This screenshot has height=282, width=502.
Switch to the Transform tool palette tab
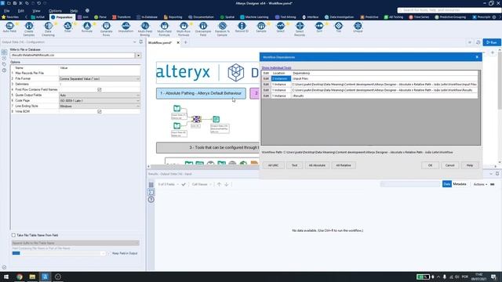click(x=122, y=17)
